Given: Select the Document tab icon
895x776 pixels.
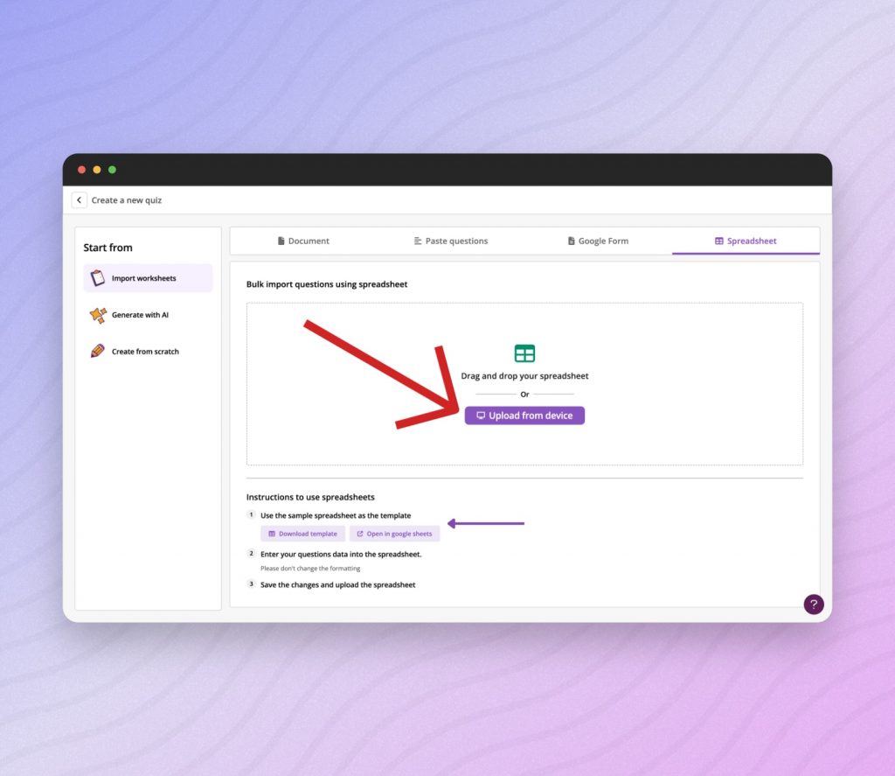Looking at the screenshot, I should click(x=281, y=241).
